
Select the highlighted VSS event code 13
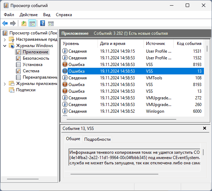tap(133, 71)
